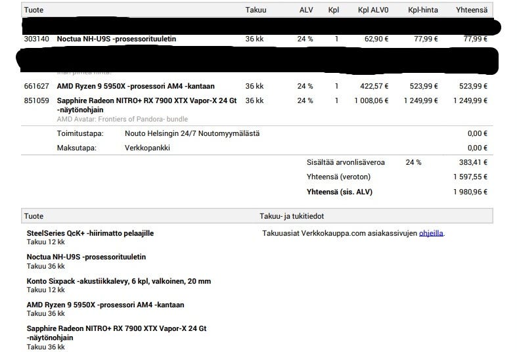Select product number 661627
517x352 pixels.
(x=37, y=86)
